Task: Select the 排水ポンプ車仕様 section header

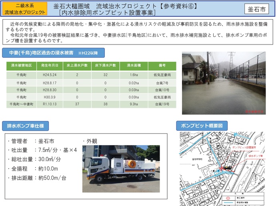Action: pyautogui.click(x=26, y=125)
